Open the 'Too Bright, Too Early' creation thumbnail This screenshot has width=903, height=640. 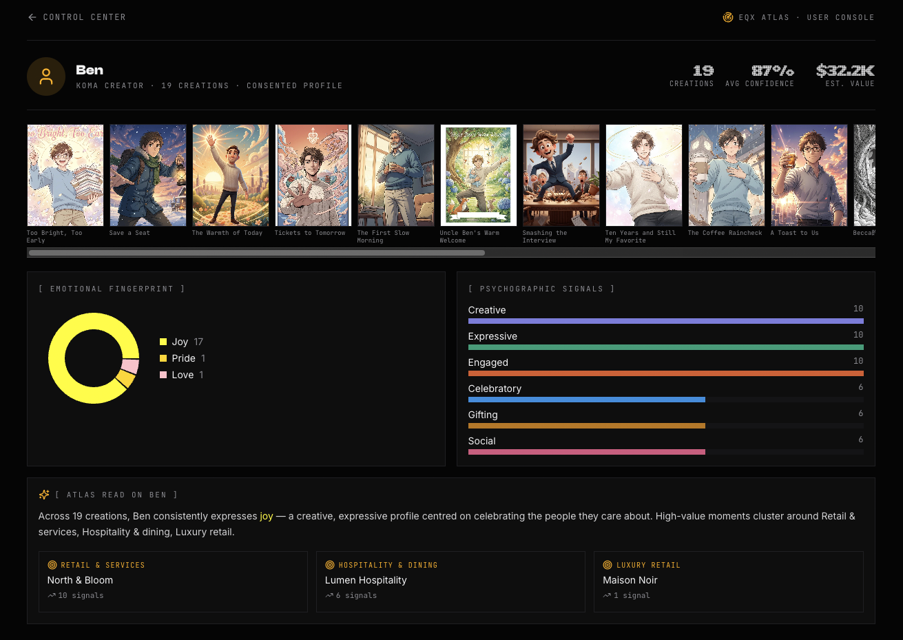tap(65, 175)
